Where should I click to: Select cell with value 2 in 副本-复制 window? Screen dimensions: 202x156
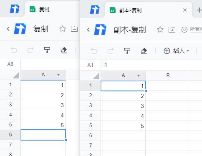pyautogui.click(x=123, y=96)
